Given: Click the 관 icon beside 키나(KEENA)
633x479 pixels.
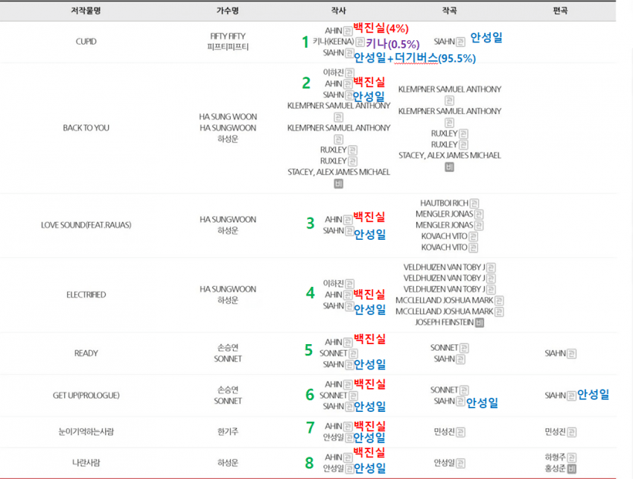Looking at the screenshot, I should [x=360, y=42].
